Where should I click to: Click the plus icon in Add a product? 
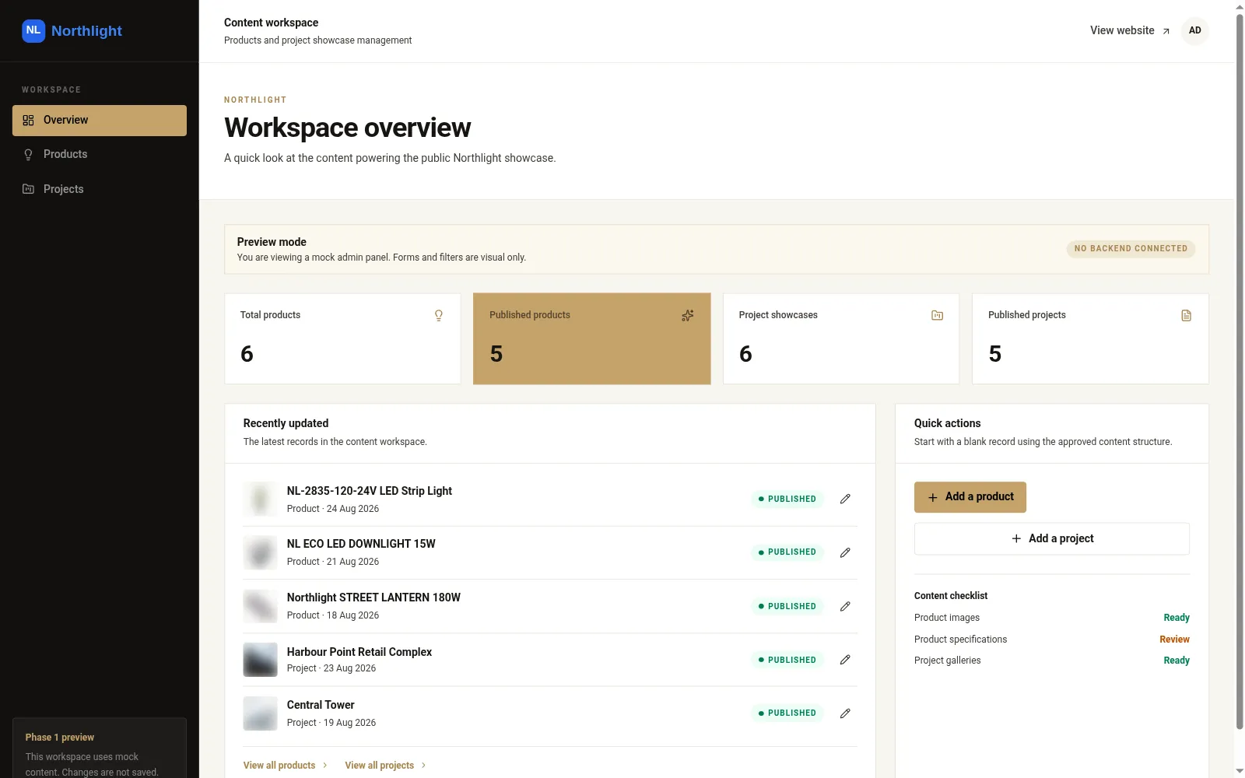tap(933, 497)
